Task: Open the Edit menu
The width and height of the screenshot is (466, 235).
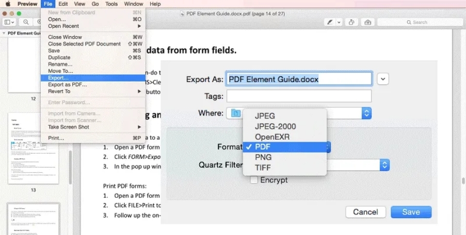Action: coord(63,4)
